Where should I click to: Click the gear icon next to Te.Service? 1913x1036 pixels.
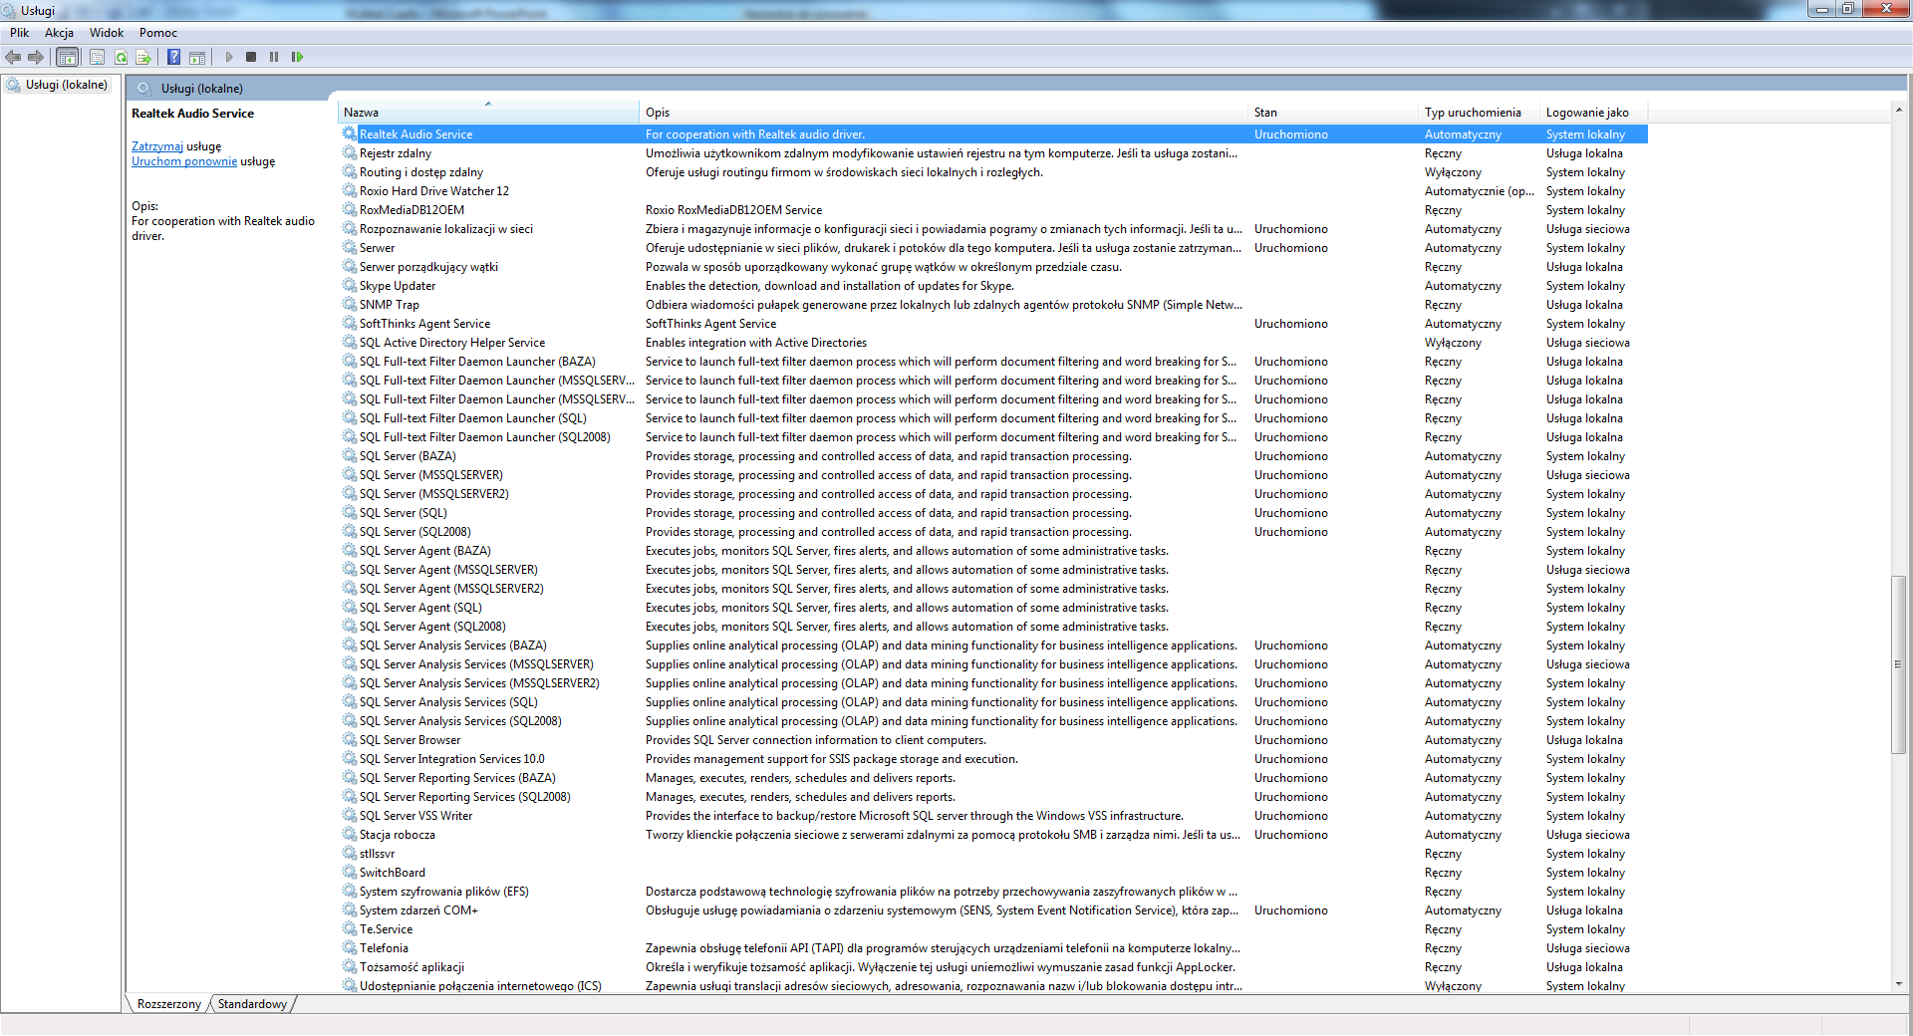coord(350,929)
